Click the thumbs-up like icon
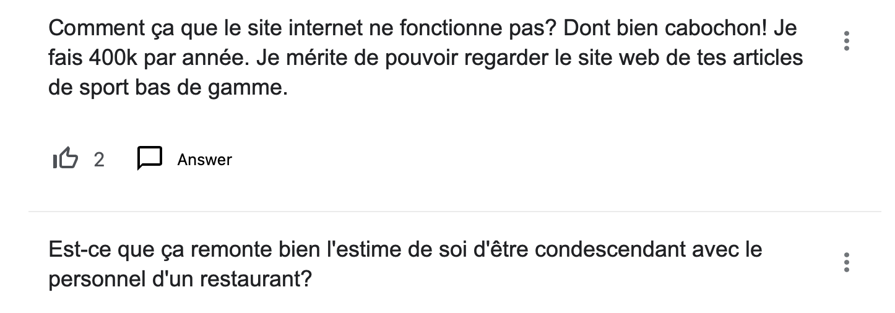This screenshot has width=895, height=313. [66, 160]
